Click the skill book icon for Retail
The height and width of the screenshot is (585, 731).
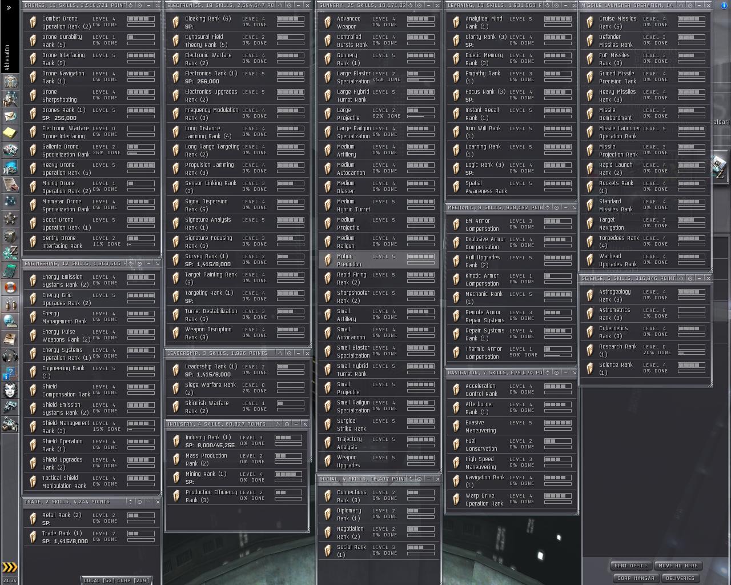[33, 519]
